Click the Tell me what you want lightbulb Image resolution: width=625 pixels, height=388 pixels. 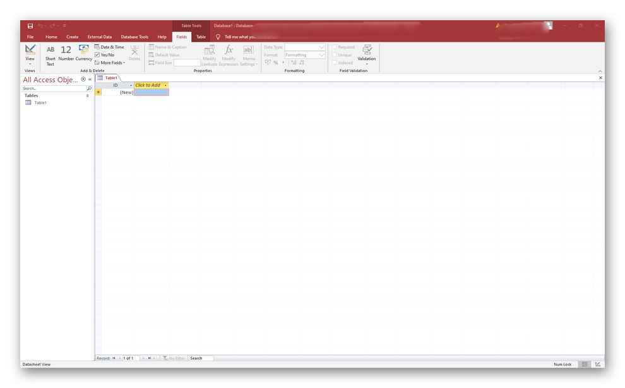click(218, 37)
